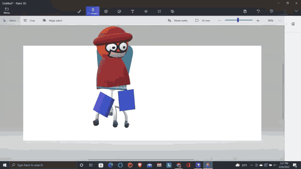Open the 39°F weather widget
Image resolution: width=301 pixels, height=169 pixels.
pyautogui.click(x=241, y=165)
